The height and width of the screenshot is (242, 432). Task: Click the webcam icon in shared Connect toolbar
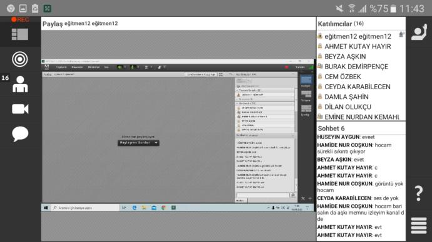click(147, 67)
